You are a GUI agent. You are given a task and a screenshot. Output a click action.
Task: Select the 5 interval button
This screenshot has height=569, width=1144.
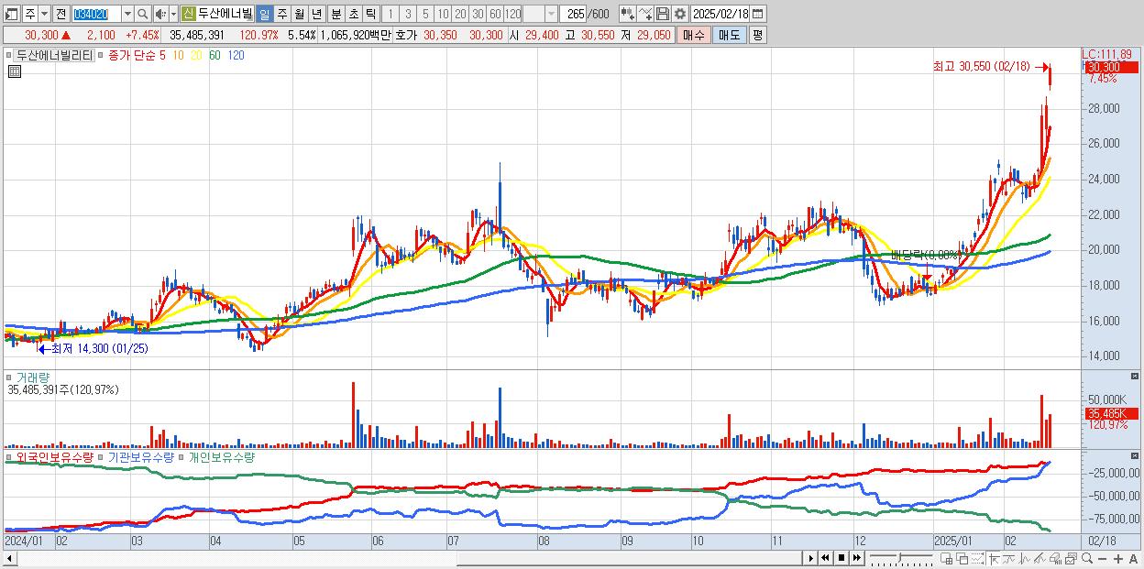(424, 14)
